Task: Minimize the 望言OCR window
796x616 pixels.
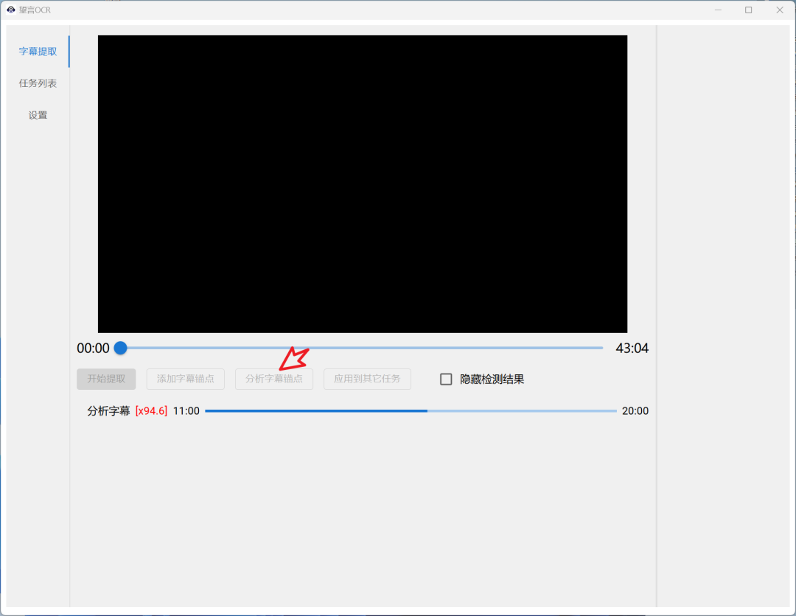Action: coord(718,10)
